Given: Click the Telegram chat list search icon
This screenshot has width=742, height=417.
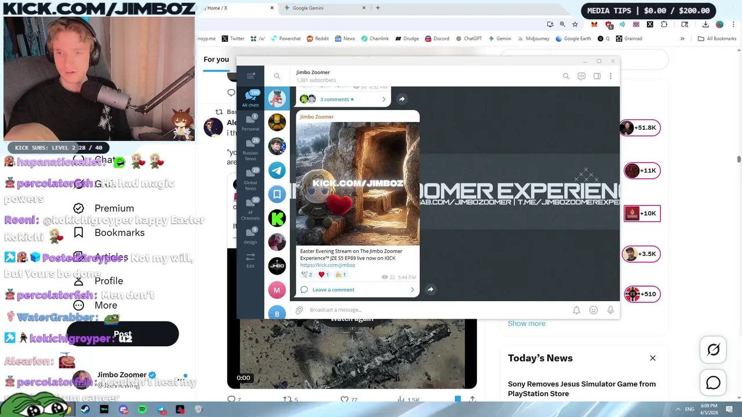Looking at the screenshot, I should click(x=277, y=76).
